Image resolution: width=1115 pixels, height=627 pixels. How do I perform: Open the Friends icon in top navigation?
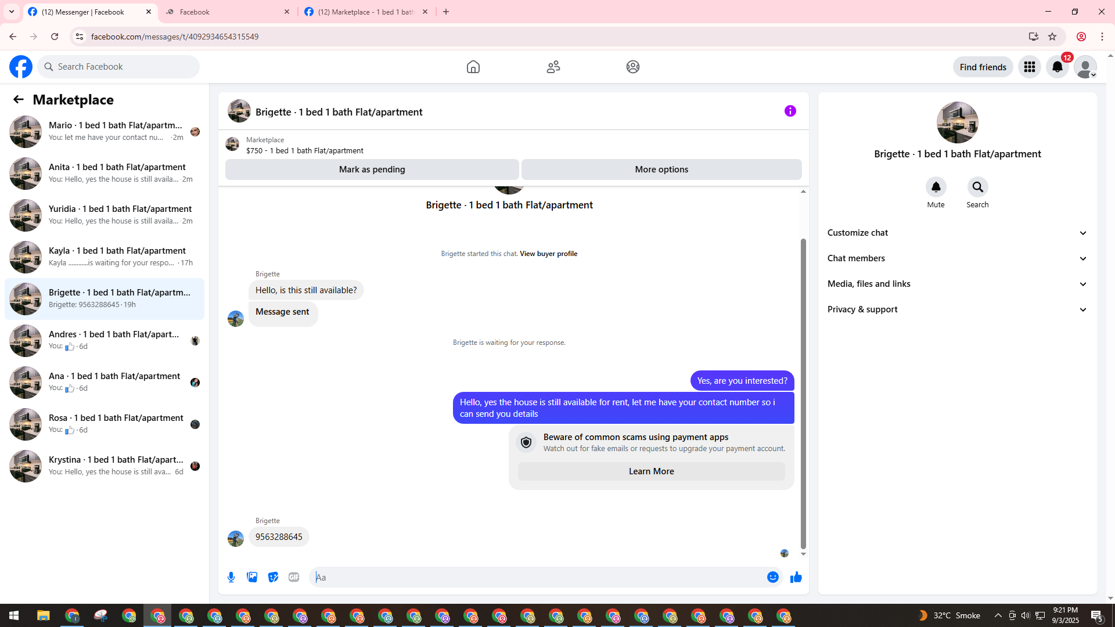pos(553,67)
